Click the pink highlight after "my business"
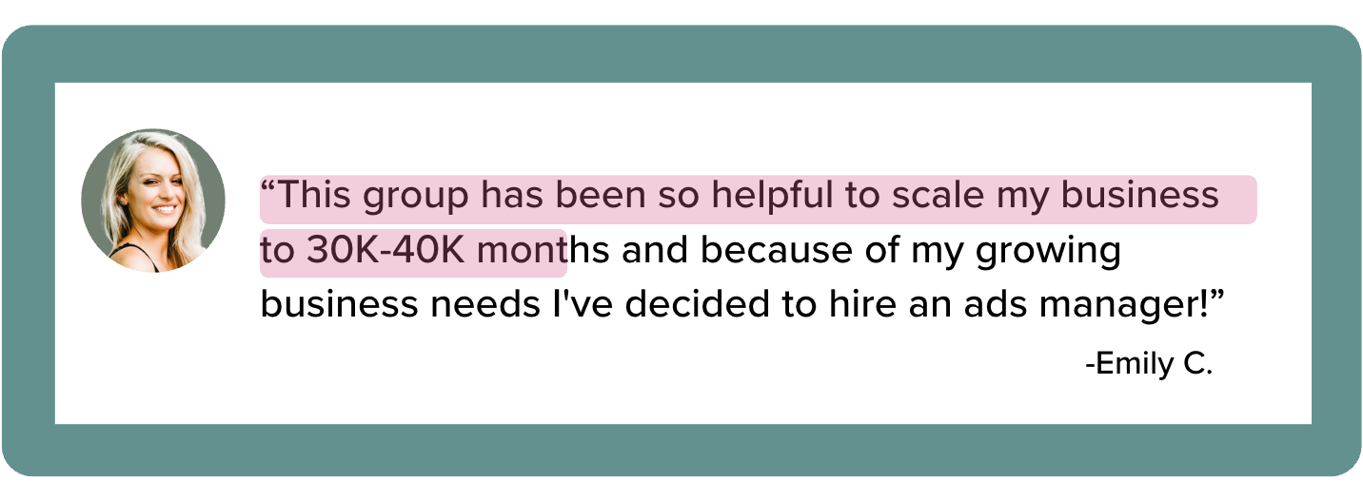The height and width of the screenshot is (500, 1363). click(x=1238, y=200)
